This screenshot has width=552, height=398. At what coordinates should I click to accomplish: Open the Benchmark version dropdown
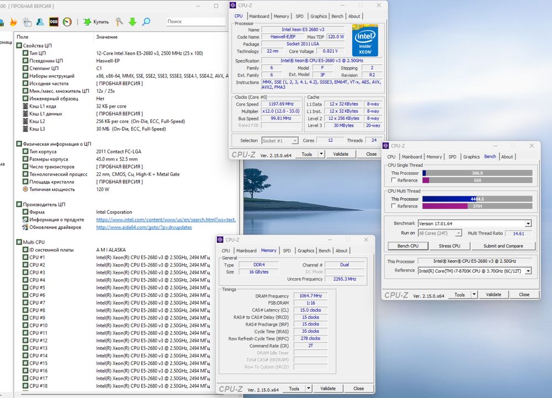coord(528,224)
